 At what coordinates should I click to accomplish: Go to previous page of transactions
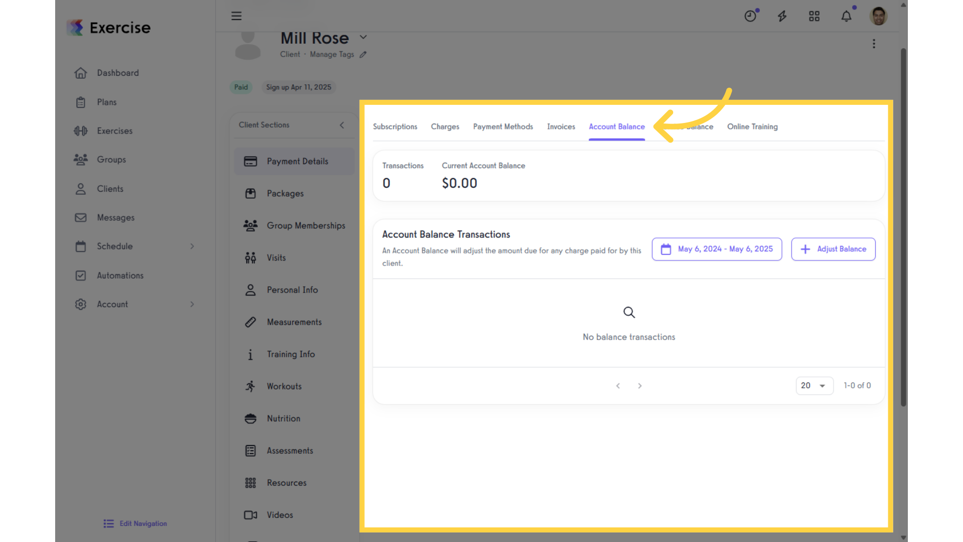[x=618, y=386]
